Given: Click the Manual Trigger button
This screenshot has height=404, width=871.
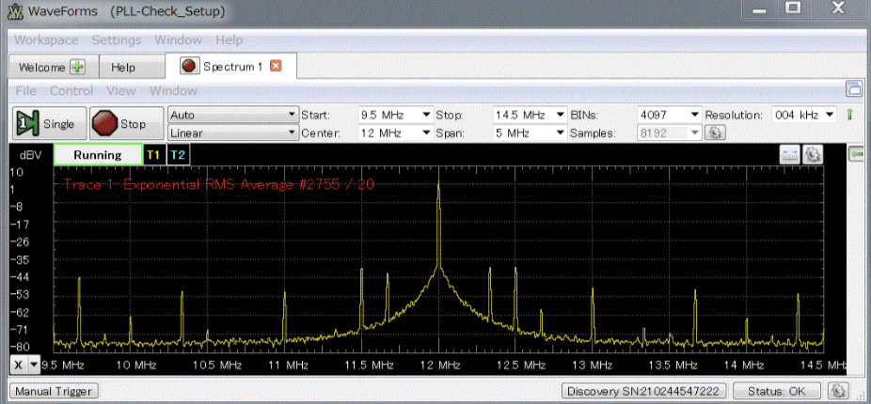Looking at the screenshot, I should [54, 391].
